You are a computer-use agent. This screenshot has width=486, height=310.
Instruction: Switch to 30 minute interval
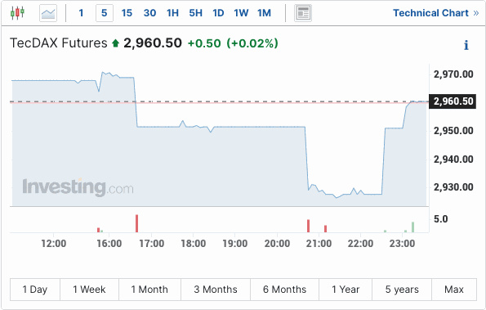pyautogui.click(x=149, y=13)
